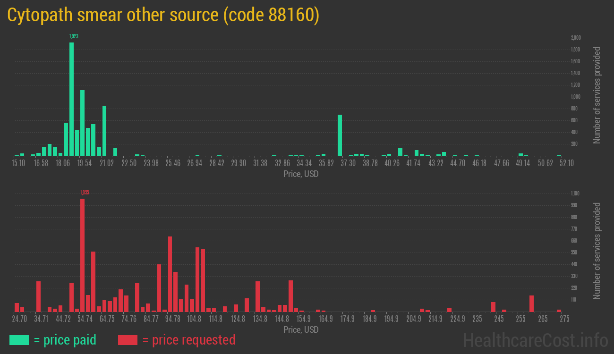
Task: Click the green bar above the 21.02 tick
Action: point(104,131)
